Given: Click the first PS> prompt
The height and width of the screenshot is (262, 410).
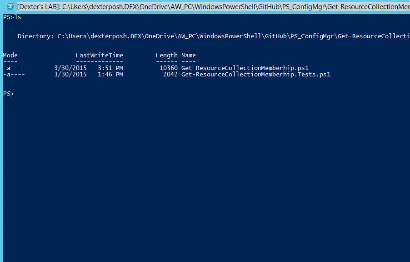Looking at the screenshot, I should tap(8, 17).
